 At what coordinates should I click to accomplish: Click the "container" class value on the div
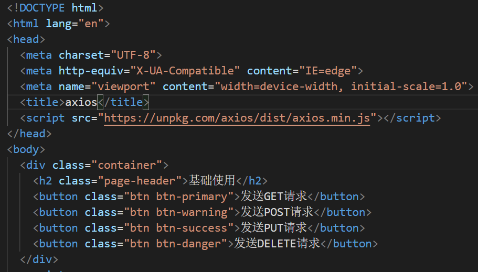point(126,165)
